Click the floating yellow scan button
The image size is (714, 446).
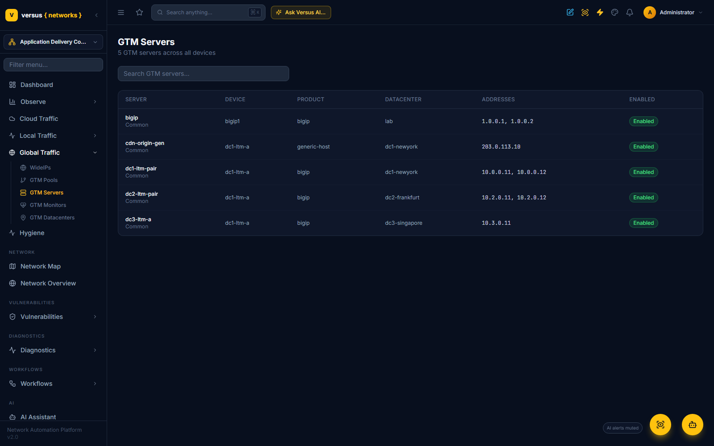[660, 425]
